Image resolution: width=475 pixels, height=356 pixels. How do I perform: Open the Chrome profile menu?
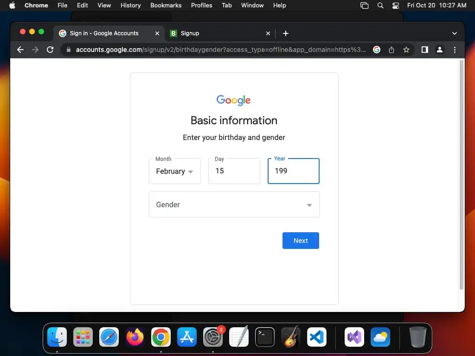(x=440, y=50)
